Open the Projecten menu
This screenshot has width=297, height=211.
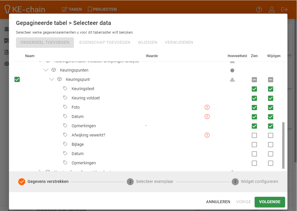click(x=102, y=9)
